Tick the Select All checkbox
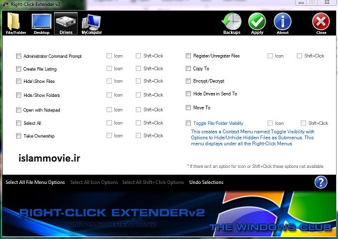The image size is (338, 239). click(x=19, y=123)
